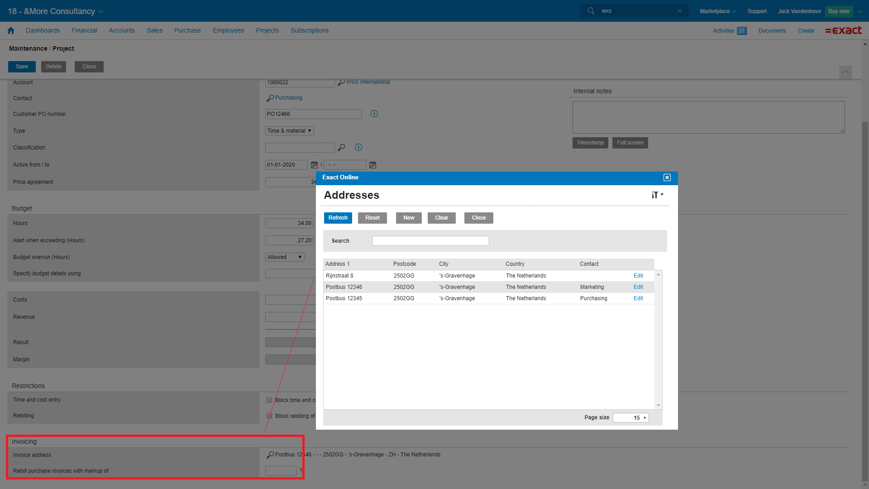
Task: Go to the home icon
Action: (11, 30)
